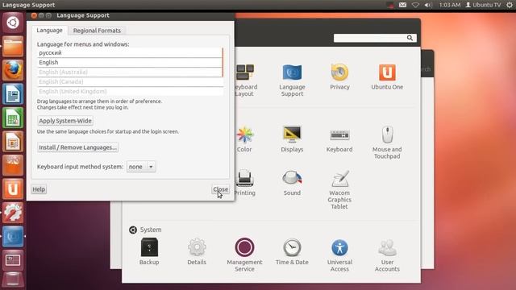This screenshot has height=290, width=516.
Task: Launch LibreOffice Impress from launcher
Action: (13, 142)
